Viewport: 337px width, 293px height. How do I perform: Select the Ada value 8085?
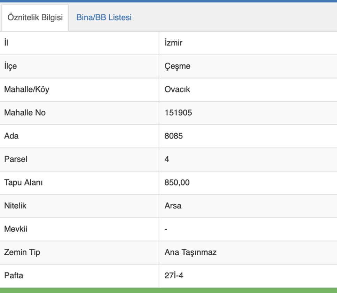[173, 136]
